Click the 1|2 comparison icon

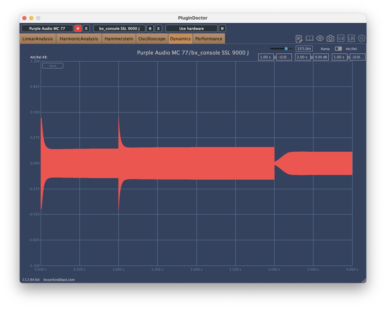click(x=341, y=38)
